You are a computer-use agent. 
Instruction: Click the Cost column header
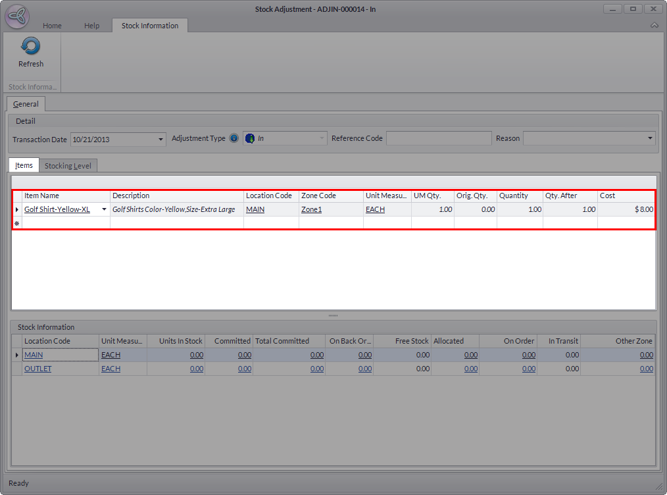tap(625, 195)
